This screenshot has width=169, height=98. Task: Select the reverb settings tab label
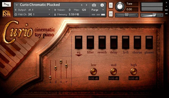pos(102,52)
